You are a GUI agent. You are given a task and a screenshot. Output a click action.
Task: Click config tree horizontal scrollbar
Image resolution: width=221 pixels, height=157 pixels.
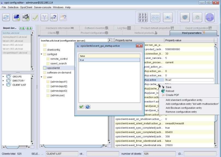(x=74, y=146)
